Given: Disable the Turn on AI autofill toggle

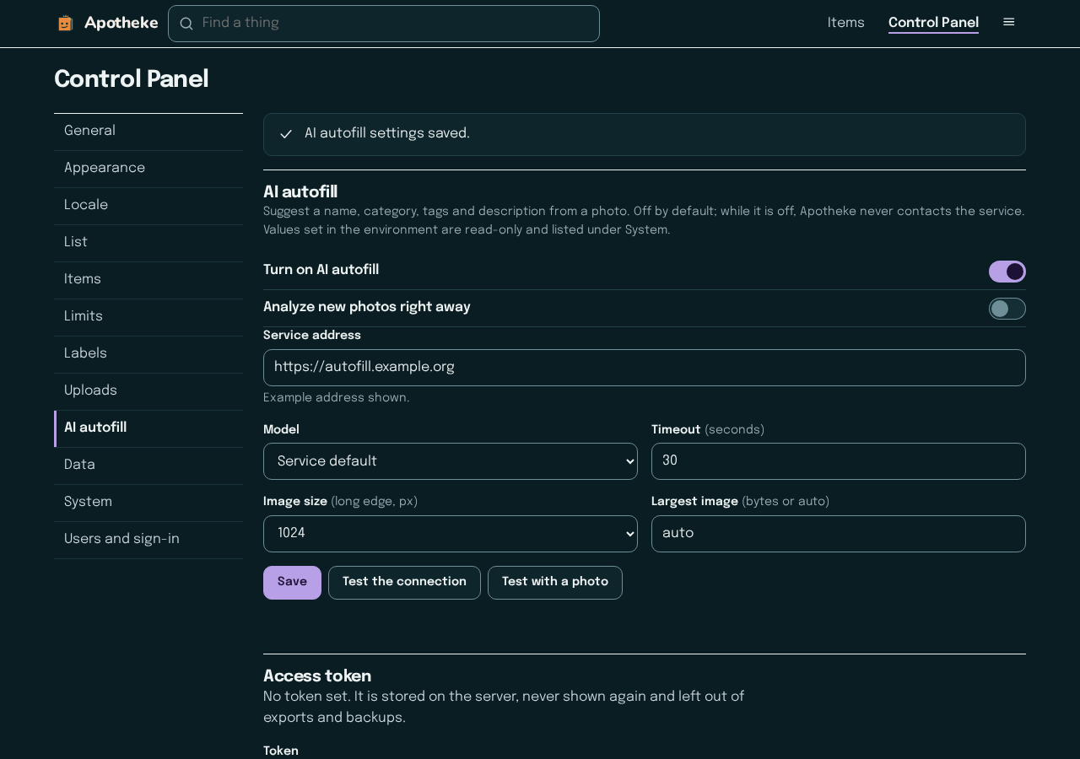Looking at the screenshot, I should pyautogui.click(x=1007, y=272).
